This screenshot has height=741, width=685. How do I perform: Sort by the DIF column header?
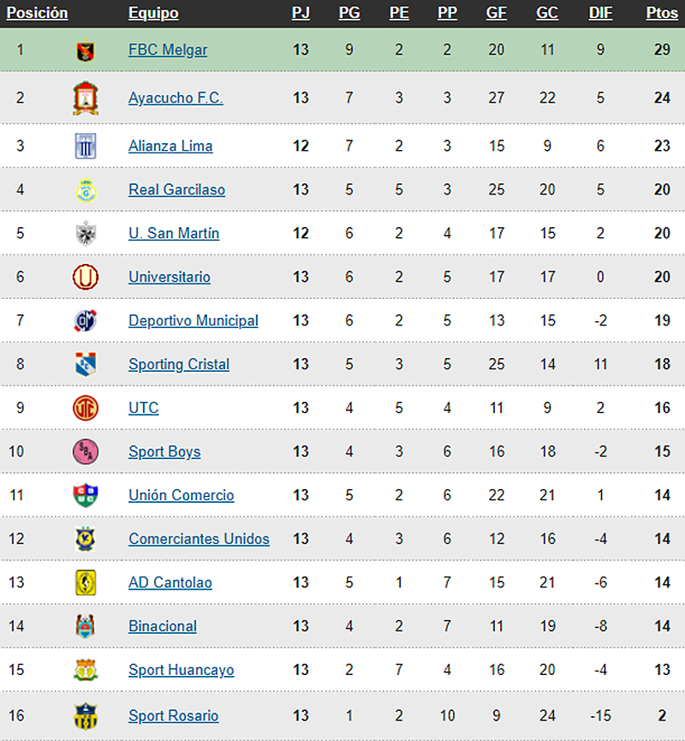pyautogui.click(x=600, y=13)
